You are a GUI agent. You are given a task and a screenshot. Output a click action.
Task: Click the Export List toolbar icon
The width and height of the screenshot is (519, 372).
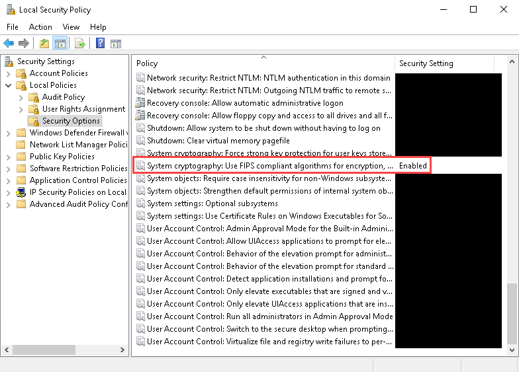coord(80,44)
